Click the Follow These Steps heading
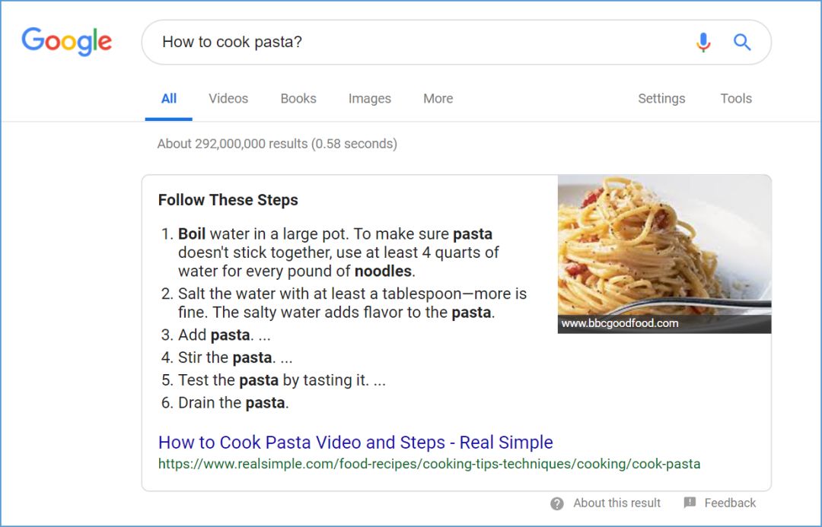 click(x=228, y=200)
